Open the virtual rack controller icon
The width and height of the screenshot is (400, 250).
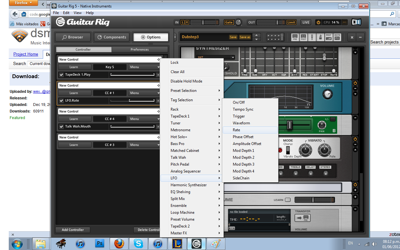(x=275, y=37)
